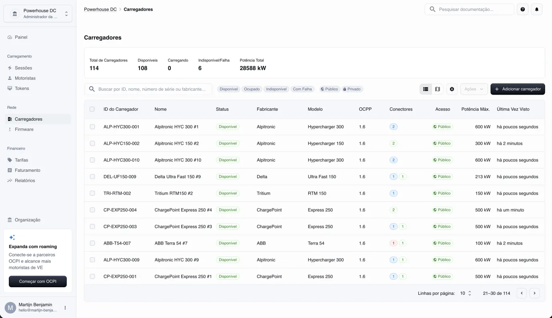Open table settings gear icon
The width and height of the screenshot is (552, 318).
click(452, 89)
